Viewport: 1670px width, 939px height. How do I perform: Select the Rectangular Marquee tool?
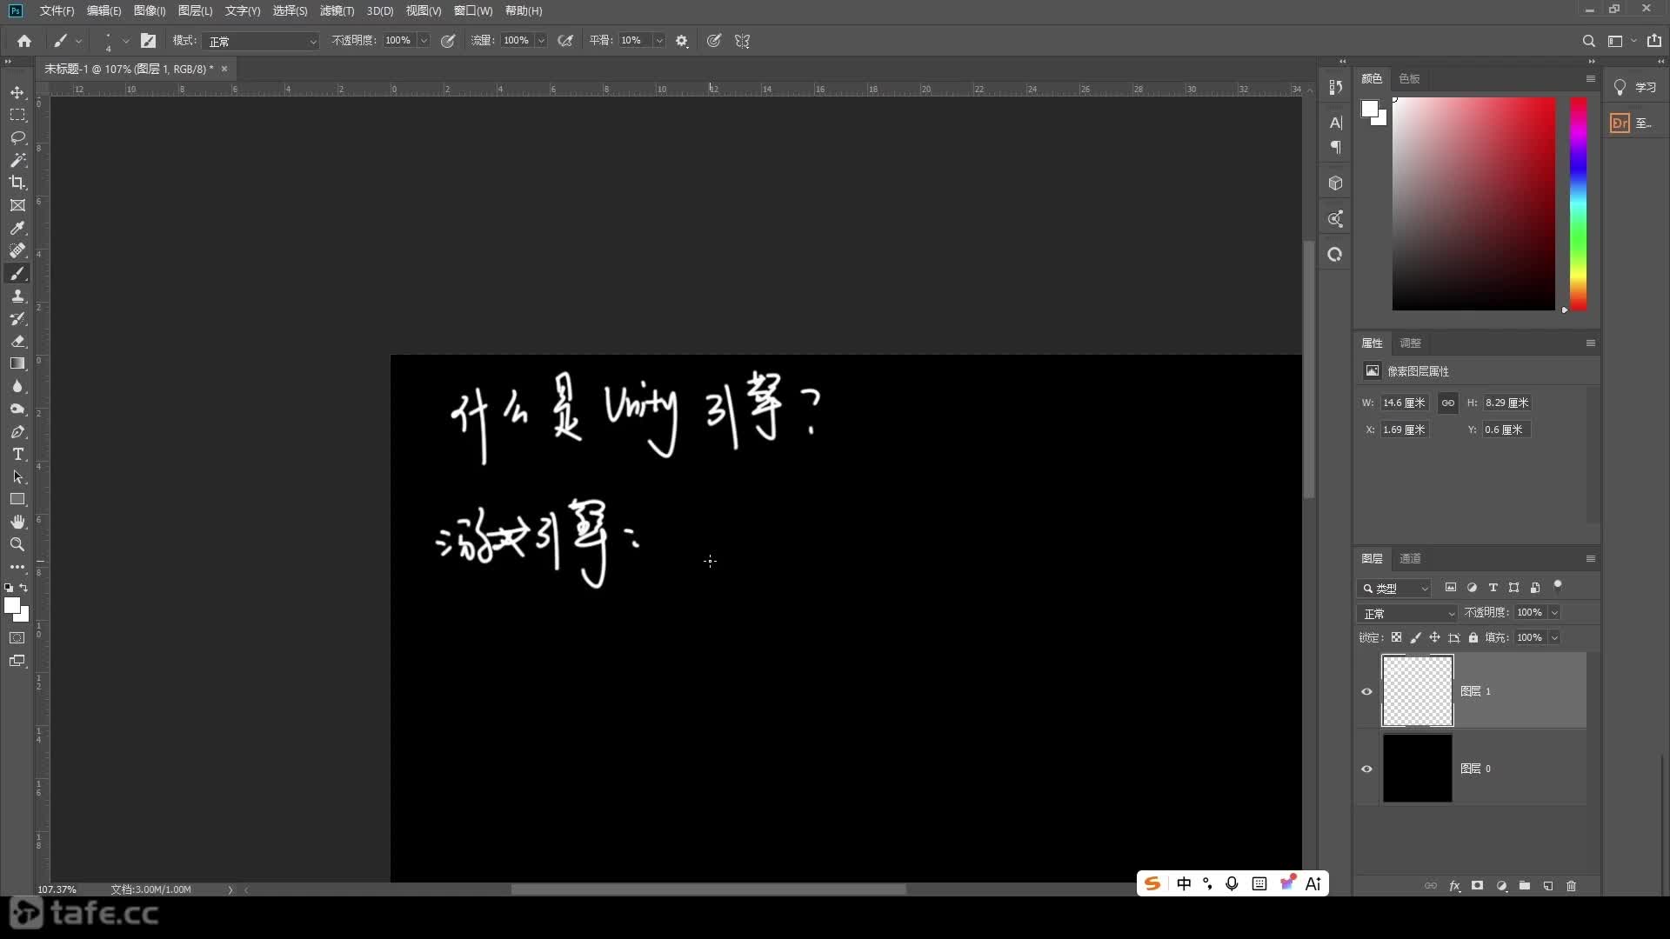tap(17, 115)
